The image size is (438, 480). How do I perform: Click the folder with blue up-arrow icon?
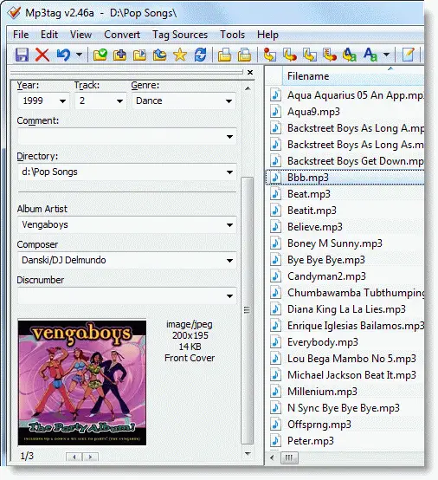coord(159,55)
